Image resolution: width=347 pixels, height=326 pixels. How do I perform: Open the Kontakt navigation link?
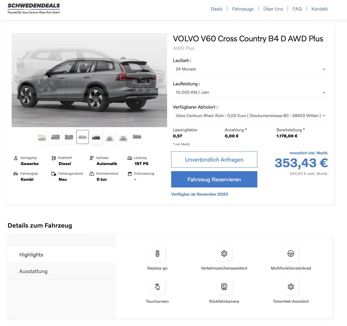320,9
